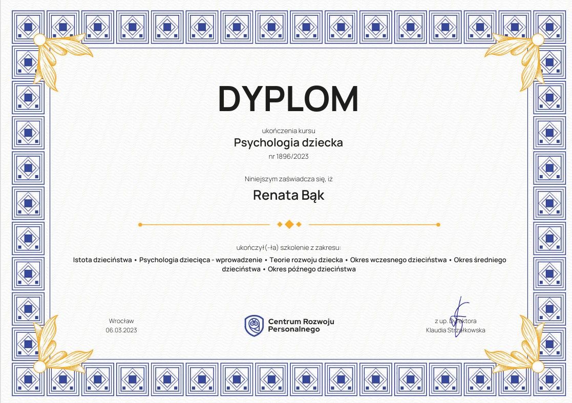Image resolution: width=572 pixels, height=403 pixels.
Task: Click the Centrum Rozwoju Personalnego text
Action: [x=301, y=325]
